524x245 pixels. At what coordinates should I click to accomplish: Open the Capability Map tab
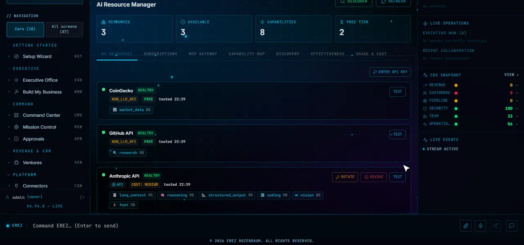[x=246, y=54]
